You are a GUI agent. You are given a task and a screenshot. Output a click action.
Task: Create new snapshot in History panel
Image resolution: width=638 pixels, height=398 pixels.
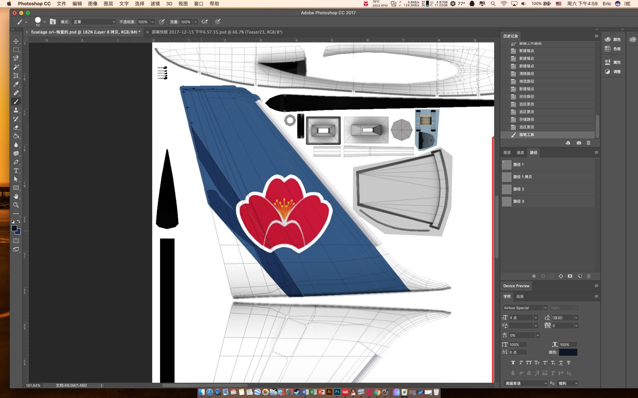[578, 143]
